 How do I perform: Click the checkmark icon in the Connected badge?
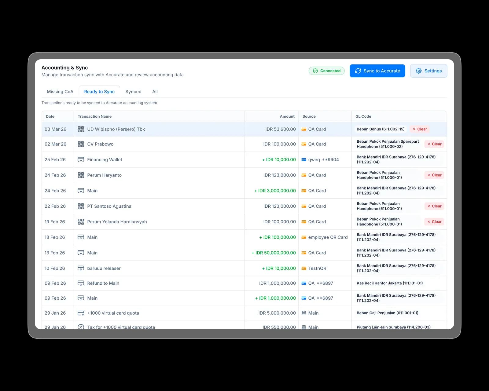315,71
